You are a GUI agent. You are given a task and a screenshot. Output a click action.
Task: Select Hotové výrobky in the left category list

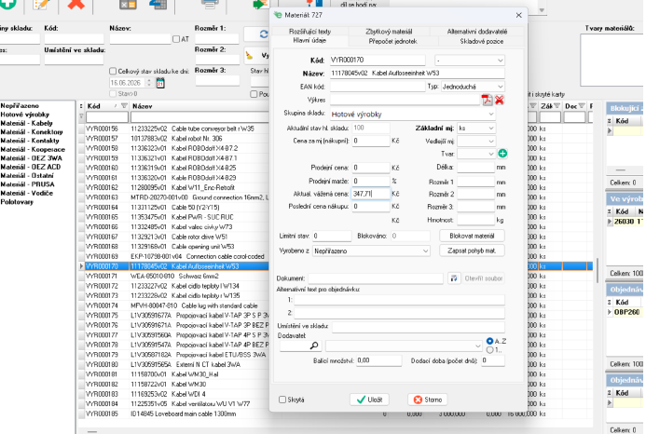[x=25, y=115]
